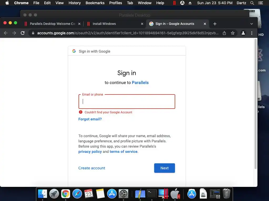Expand the tab search dropdown arrow

point(251,24)
